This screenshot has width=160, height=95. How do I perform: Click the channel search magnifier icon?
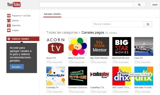[x=148, y=24]
